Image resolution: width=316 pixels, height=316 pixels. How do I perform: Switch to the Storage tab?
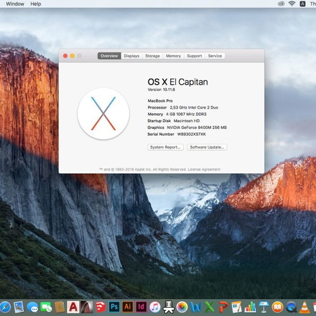tap(152, 56)
